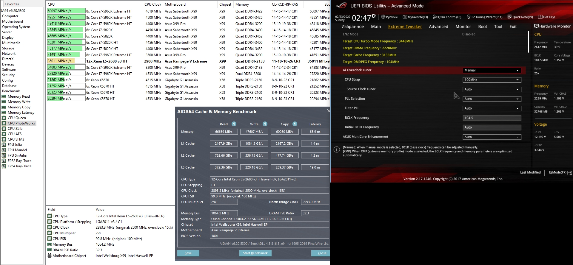Screen dimensions: 573x265
Task: Select the FP32 Ray-Trace benchmark icon
Action: point(4,161)
